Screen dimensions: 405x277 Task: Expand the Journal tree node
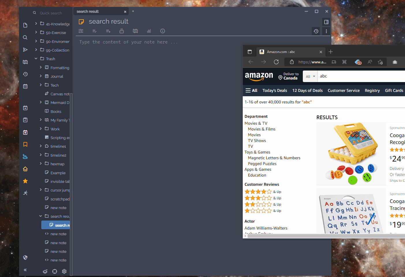click(41, 76)
